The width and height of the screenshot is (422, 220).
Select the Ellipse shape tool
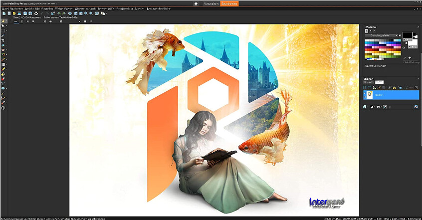[x=3, y=88]
